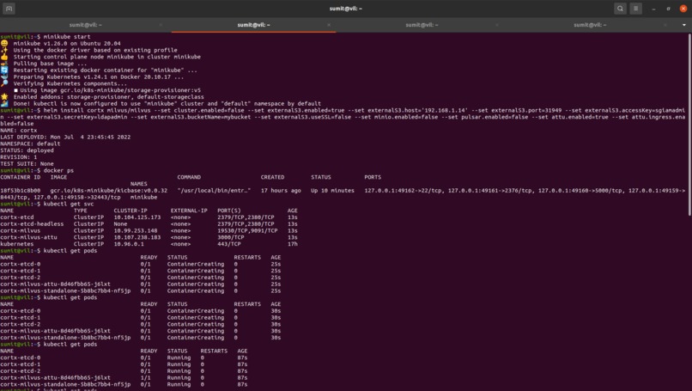The width and height of the screenshot is (692, 391).
Task: Click the 'Done! kubectl is now configured' line
Action: 167,103
